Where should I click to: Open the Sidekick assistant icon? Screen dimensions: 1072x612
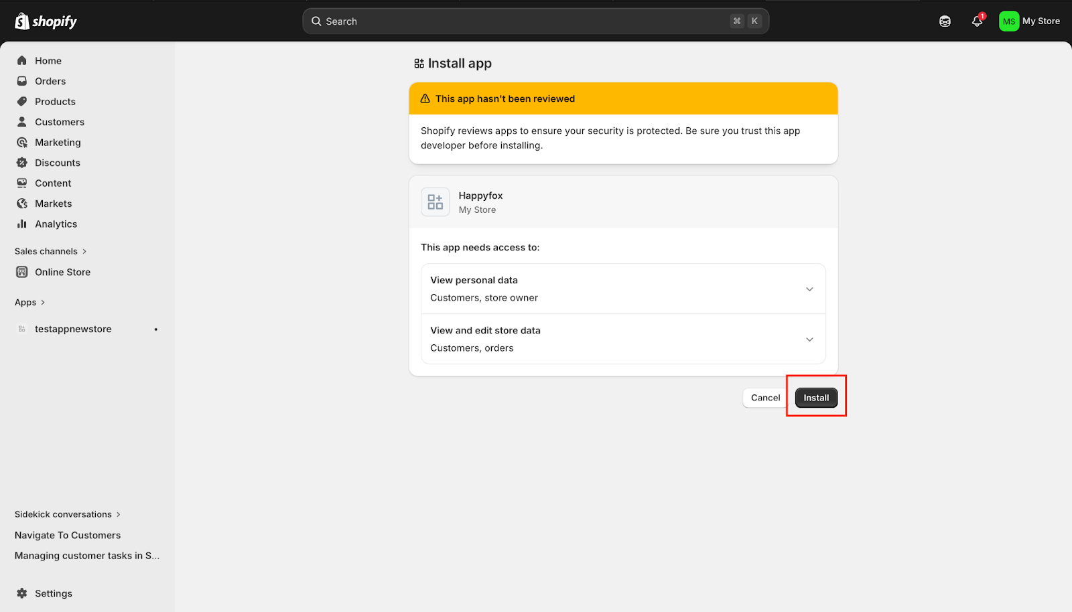945,21
